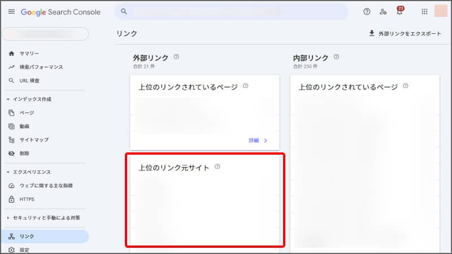The image size is (452, 254).
Task: Click help icon next to 上位のリンク元サイト
Action: (218, 167)
